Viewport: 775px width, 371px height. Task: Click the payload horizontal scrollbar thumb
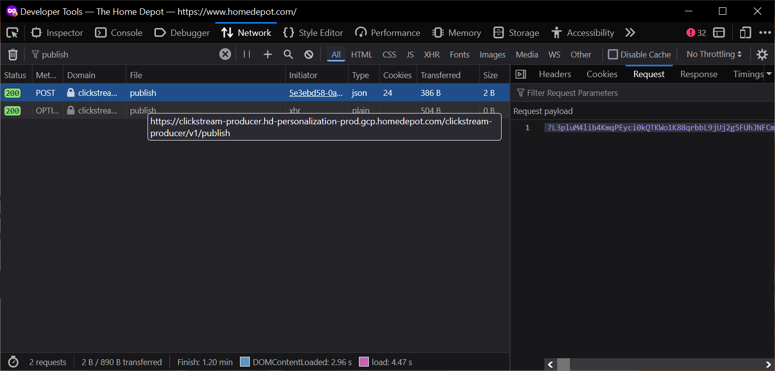pyautogui.click(x=564, y=365)
